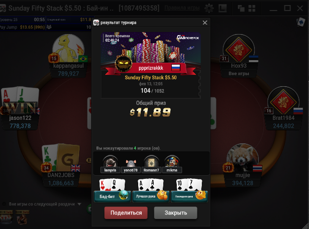
Task: Open the spade card icon top right
Action: coord(301,22)
